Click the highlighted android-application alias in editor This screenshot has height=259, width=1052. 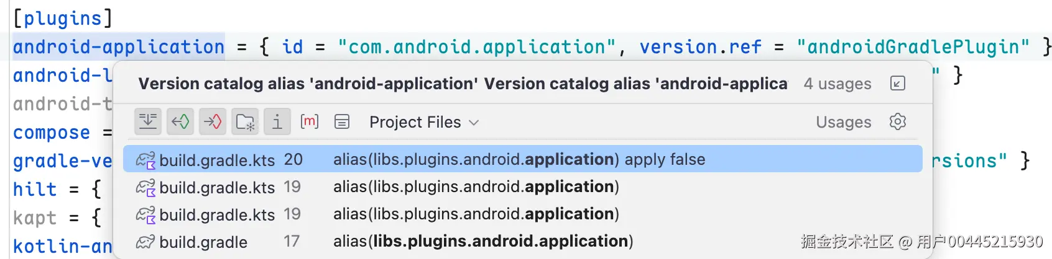pos(118,47)
